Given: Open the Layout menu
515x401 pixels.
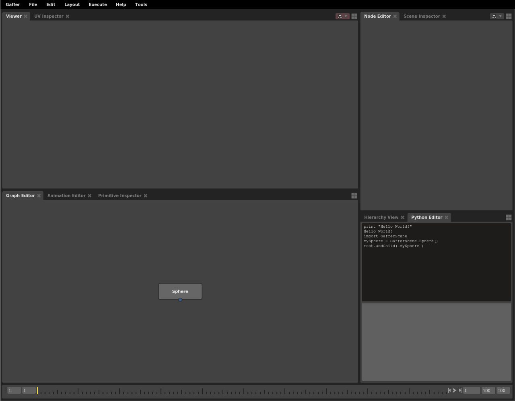Looking at the screenshot, I should pos(72,5).
